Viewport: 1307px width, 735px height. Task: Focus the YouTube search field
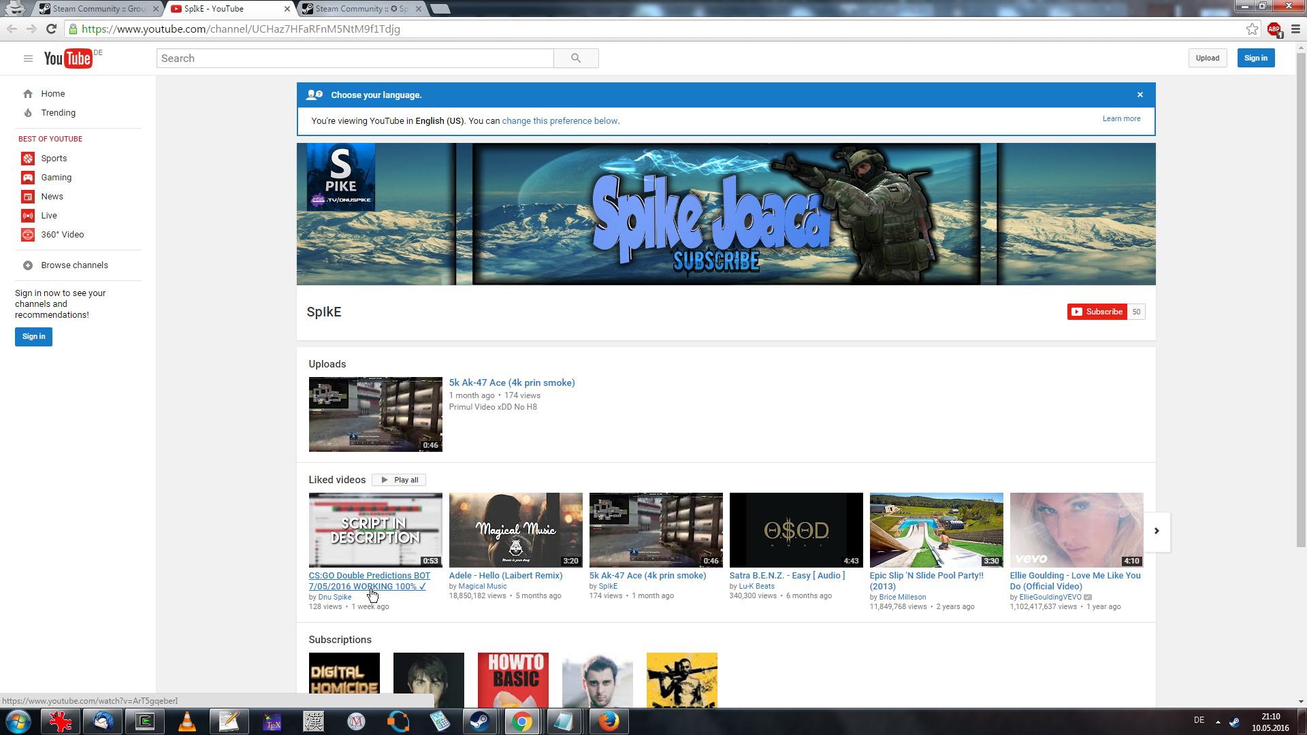pyautogui.click(x=354, y=59)
